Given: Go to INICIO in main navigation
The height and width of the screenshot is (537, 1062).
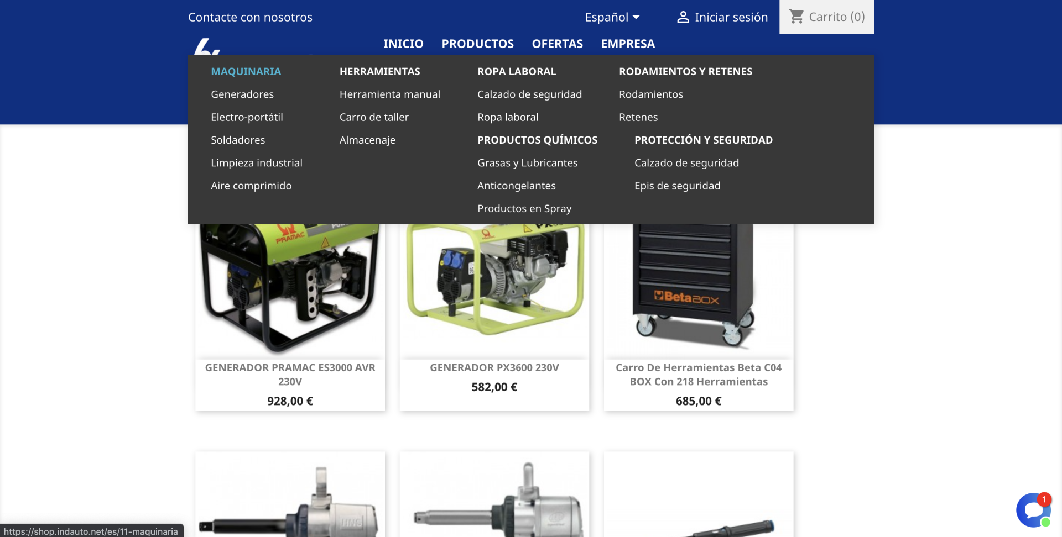Looking at the screenshot, I should click(403, 44).
